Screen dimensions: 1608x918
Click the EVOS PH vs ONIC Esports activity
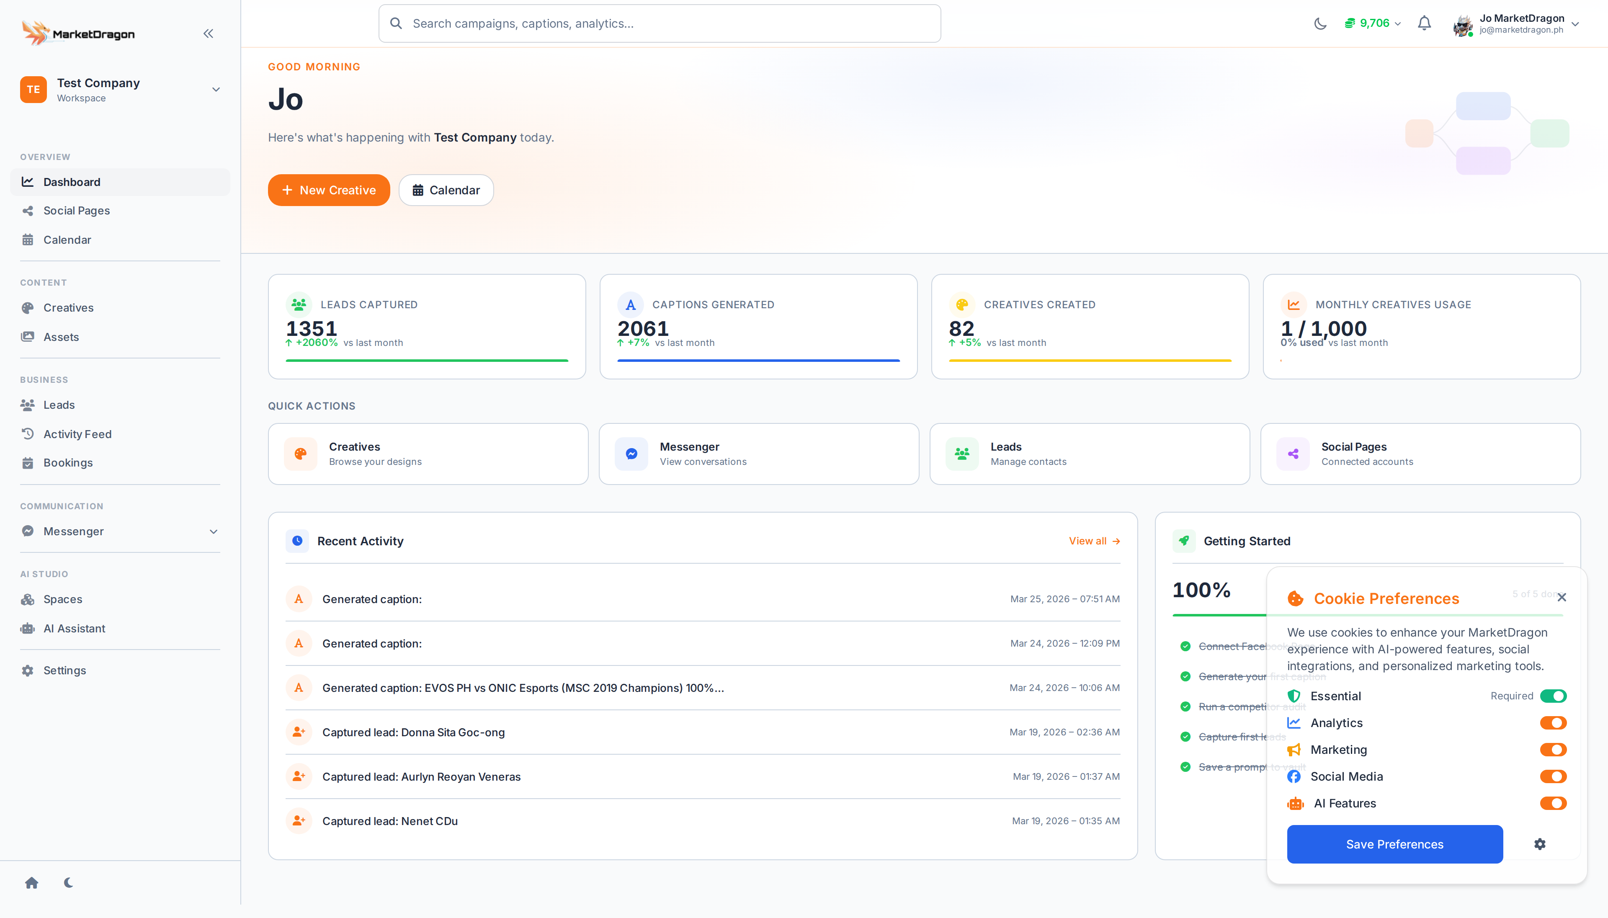point(703,688)
